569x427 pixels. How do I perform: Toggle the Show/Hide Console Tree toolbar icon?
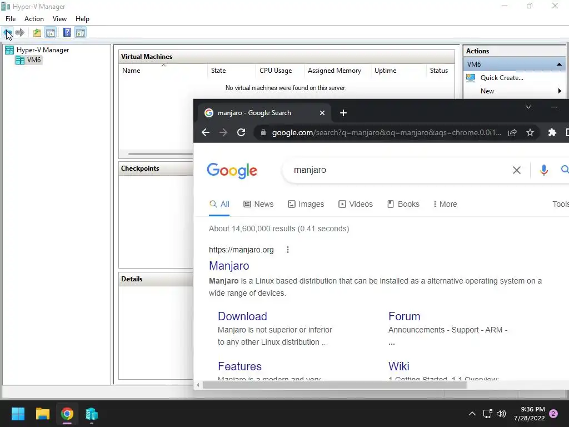tap(51, 33)
